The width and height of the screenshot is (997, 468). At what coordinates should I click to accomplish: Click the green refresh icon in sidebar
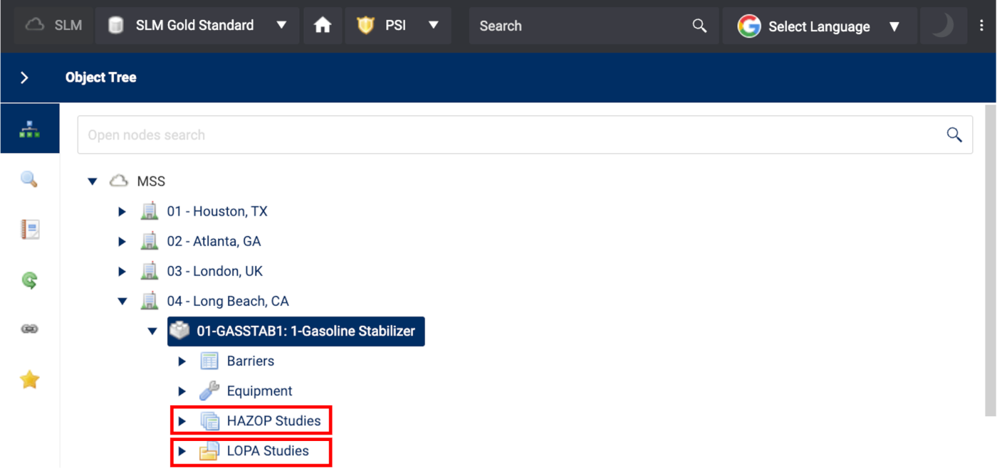tap(29, 280)
